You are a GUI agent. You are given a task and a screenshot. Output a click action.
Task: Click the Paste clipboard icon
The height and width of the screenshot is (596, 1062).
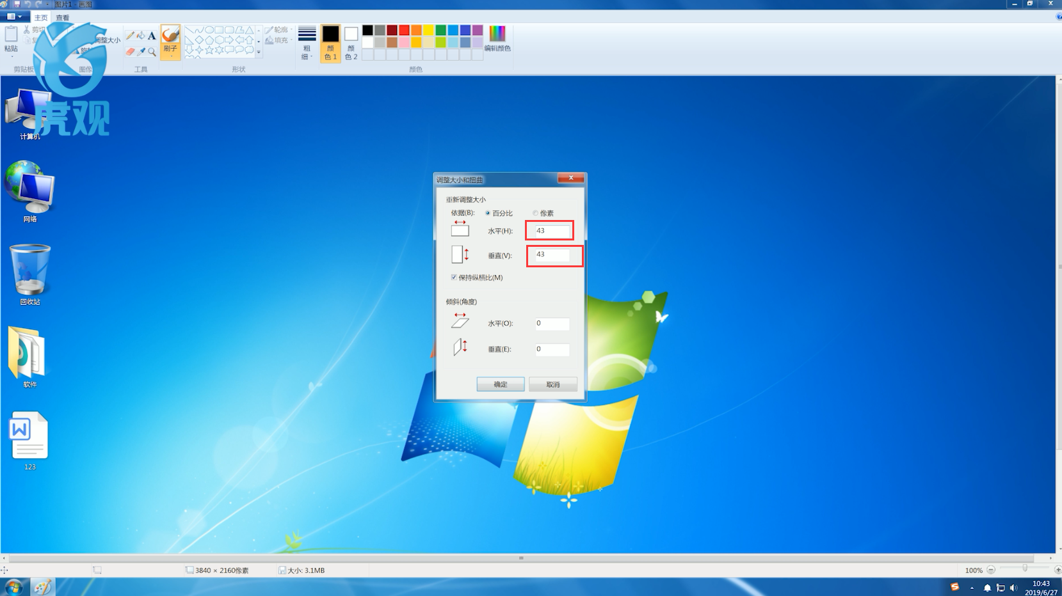pyautogui.click(x=11, y=34)
